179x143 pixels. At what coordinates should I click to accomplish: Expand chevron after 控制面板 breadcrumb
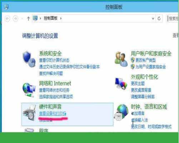(61, 18)
